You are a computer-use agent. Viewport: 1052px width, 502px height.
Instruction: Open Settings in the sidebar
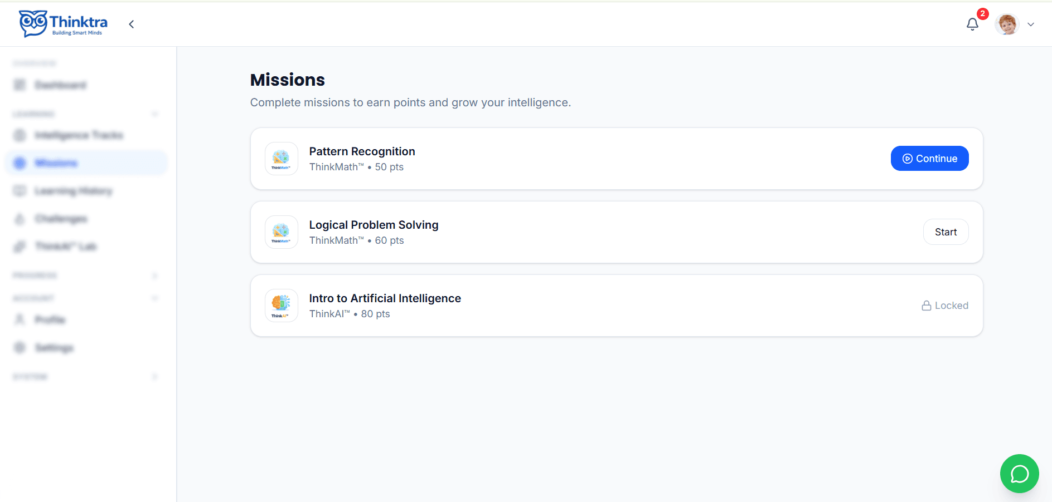pyautogui.click(x=54, y=348)
